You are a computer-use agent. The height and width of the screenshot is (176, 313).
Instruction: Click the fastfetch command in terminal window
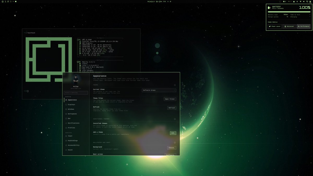click(32, 33)
